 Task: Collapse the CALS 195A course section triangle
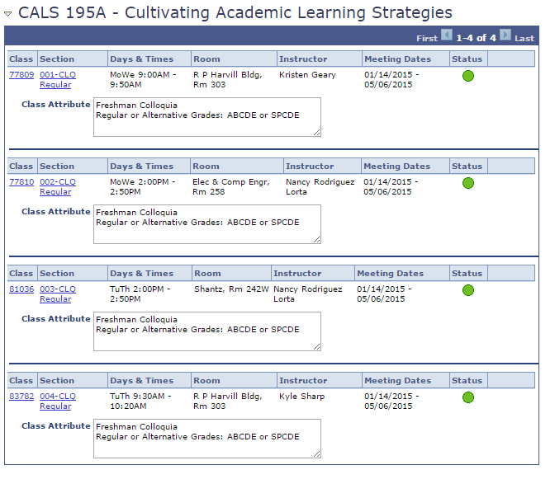(8, 15)
